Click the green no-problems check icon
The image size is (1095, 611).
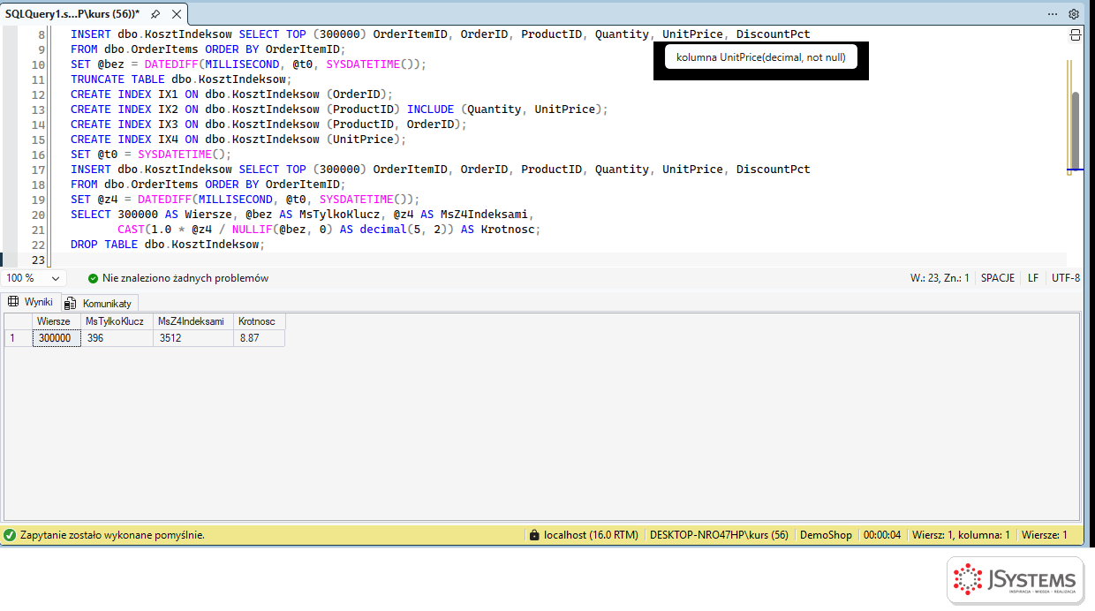93,278
